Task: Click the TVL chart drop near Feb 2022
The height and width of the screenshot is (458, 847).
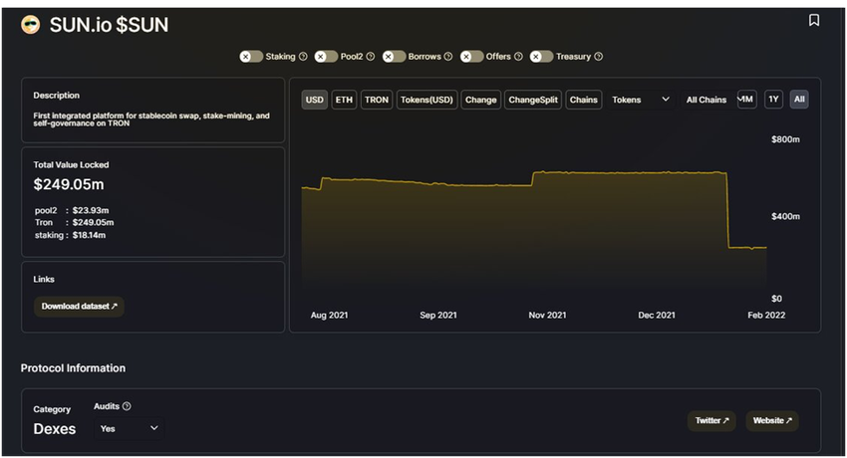Action: tap(728, 211)
